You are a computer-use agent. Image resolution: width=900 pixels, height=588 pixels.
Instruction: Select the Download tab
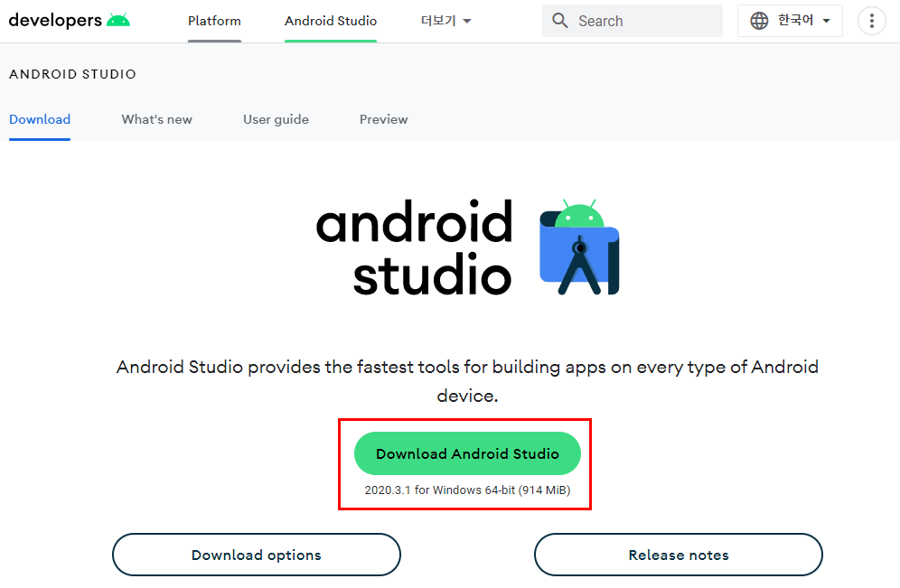tap(40, 119)
